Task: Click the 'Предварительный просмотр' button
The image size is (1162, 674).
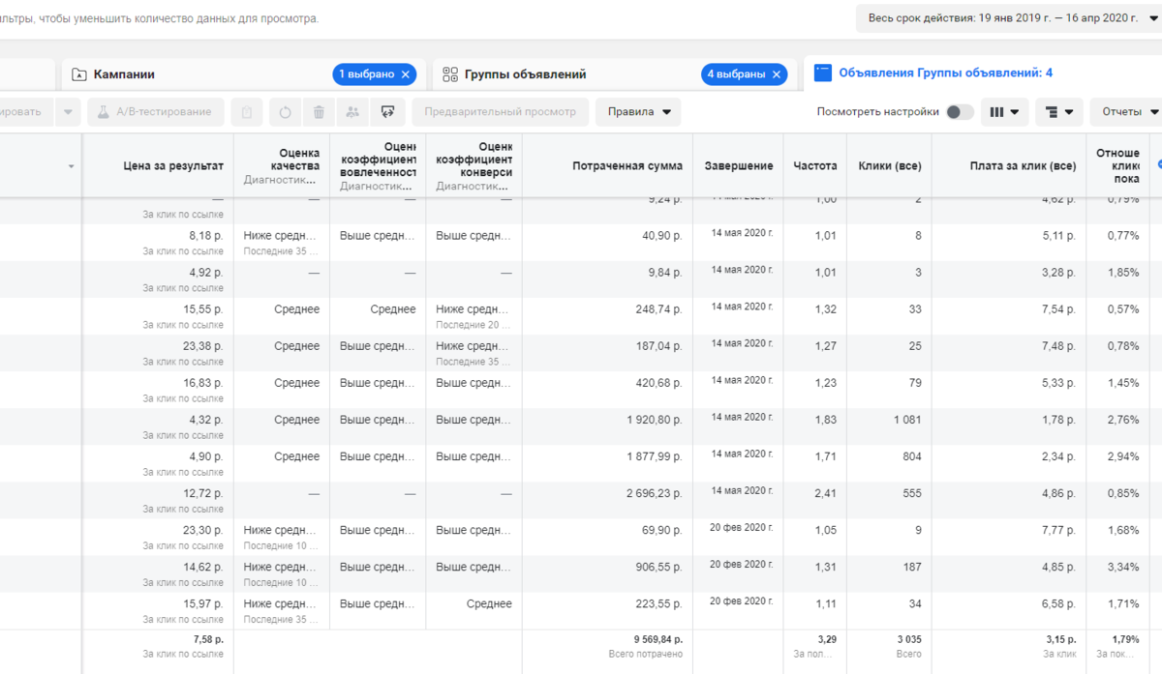Action: pyautogui.click(x=500, y=112)
